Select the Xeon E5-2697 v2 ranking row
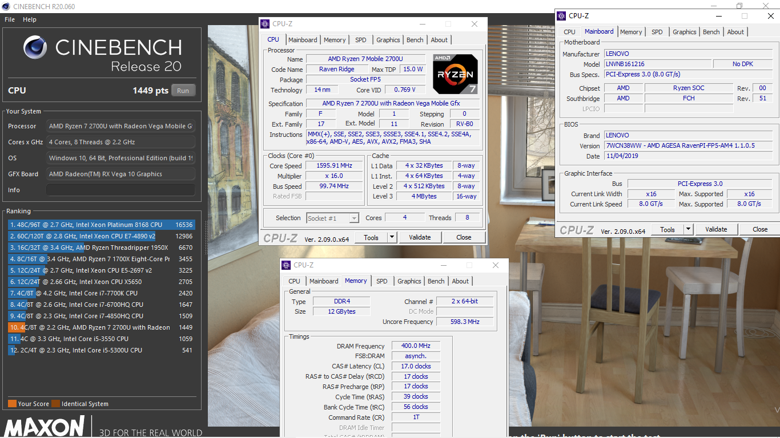Image resolution: width=780 pixels, height=438 pixels. [x=101, y=270]
